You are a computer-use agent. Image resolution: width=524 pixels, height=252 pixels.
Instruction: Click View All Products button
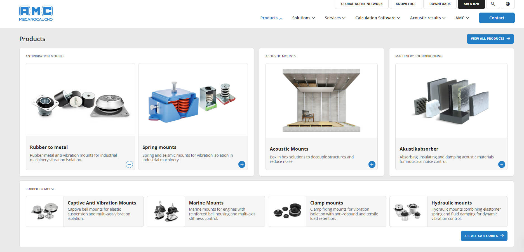pos(490,39)
